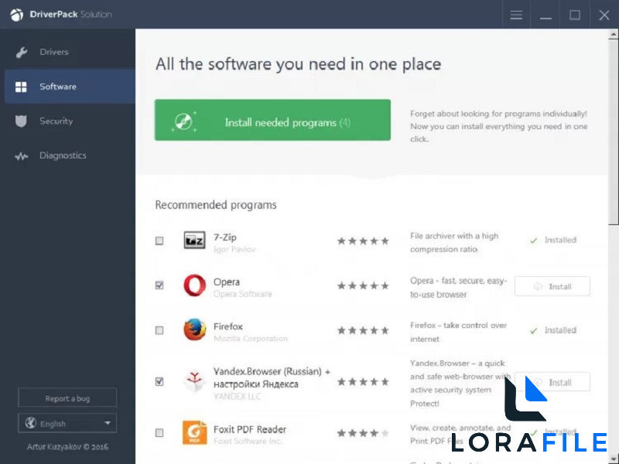
Task: Click the Mozilla Corporation publisher text
Action: coord(251,339)
